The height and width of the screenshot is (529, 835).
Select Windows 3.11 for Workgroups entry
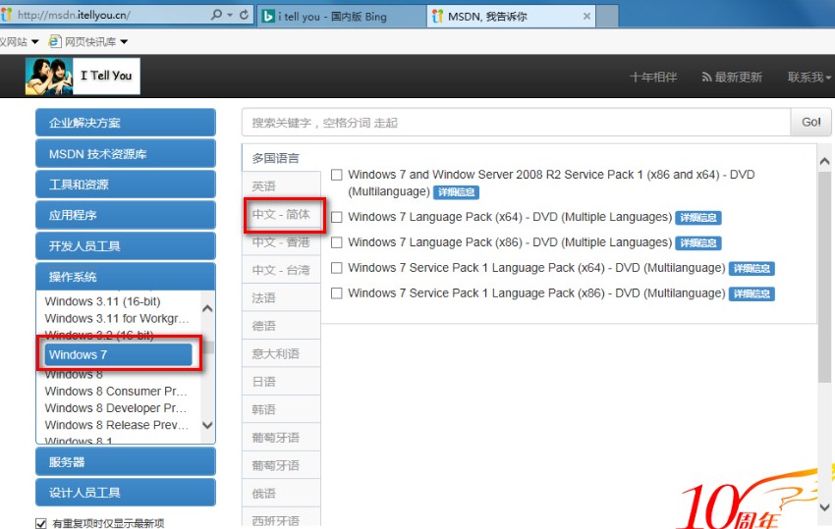(117, 318)
